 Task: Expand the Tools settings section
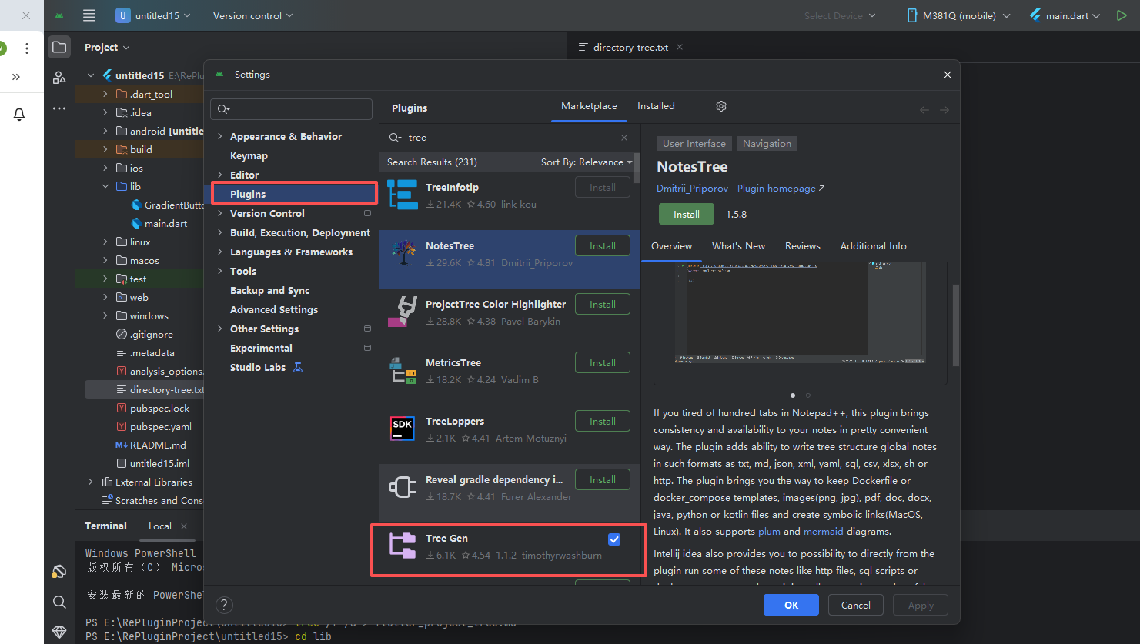click(x=220, y=271)
